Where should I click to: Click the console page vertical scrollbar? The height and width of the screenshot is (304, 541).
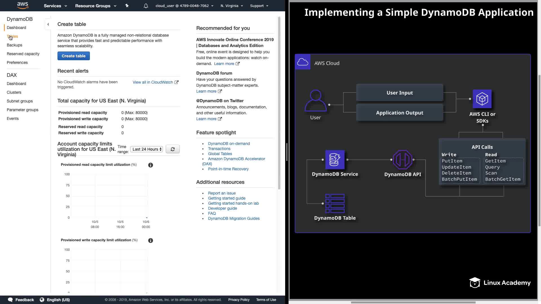tap(279, 103)
